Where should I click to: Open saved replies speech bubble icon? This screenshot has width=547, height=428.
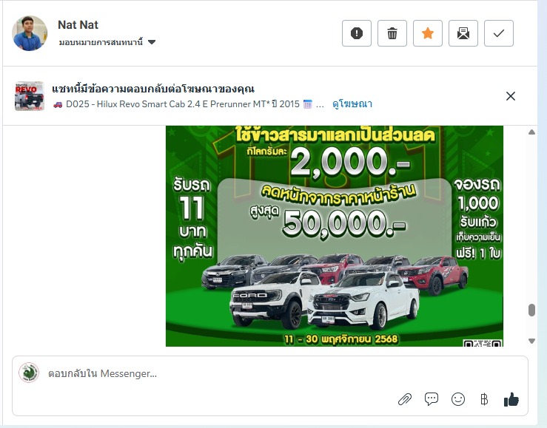432,399
